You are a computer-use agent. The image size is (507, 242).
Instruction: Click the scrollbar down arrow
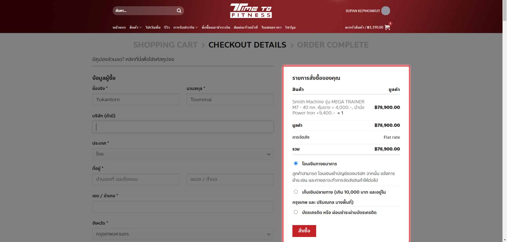coord(505,240)
